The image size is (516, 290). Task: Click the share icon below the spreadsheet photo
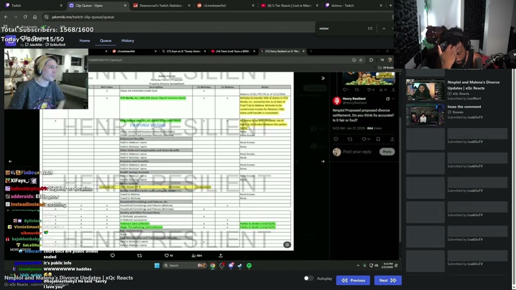(221, 255)
